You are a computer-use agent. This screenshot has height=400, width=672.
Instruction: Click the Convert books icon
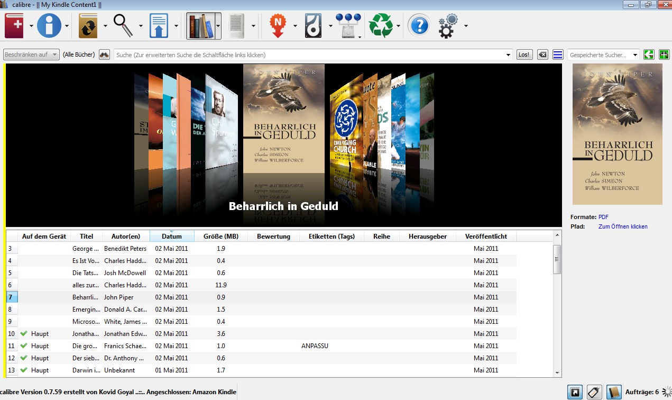(88, 26)
